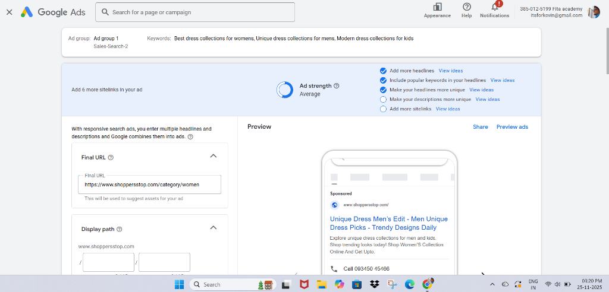View ideas for more unique descriptions
This screenshot has height=292, width=609.
point(488,99)
